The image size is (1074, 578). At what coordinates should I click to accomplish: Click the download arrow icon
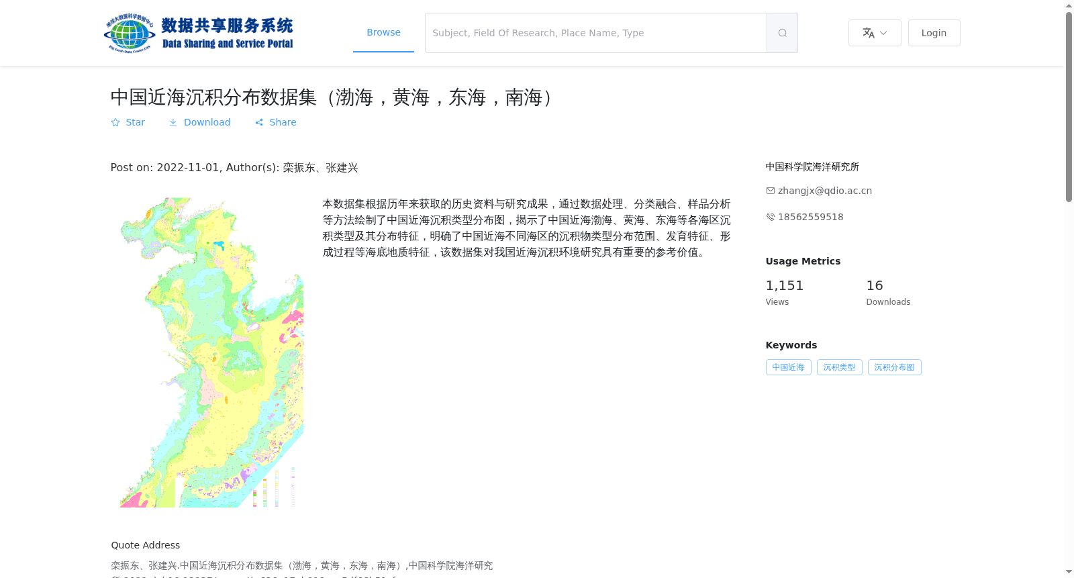pos(173,122)
